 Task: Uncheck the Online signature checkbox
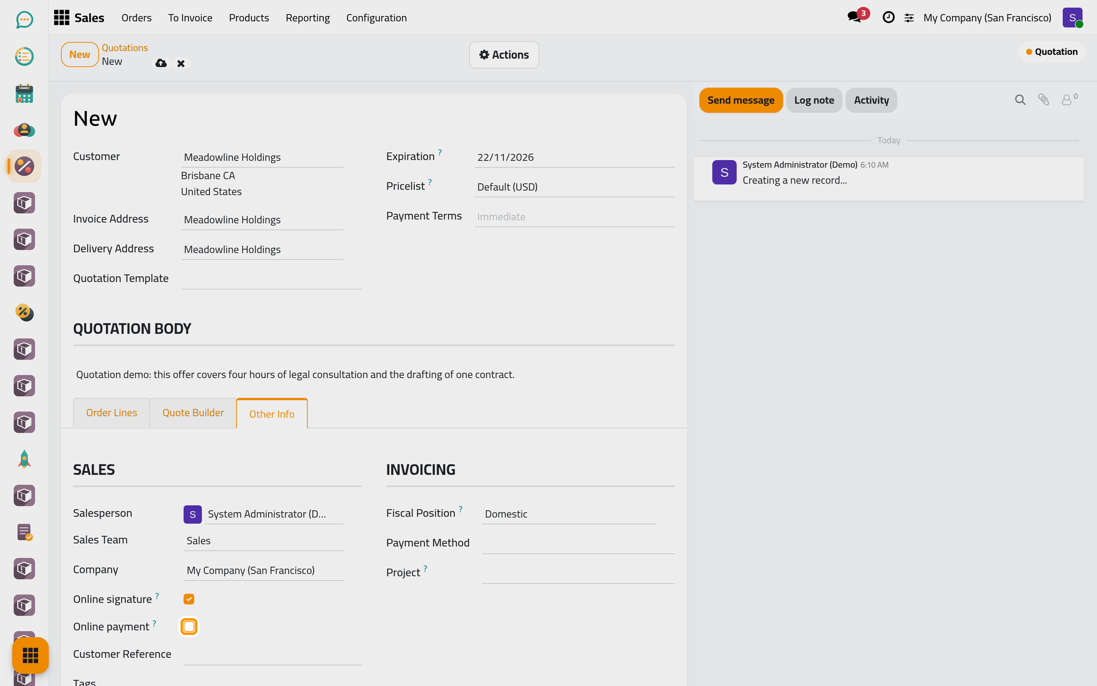189,599
